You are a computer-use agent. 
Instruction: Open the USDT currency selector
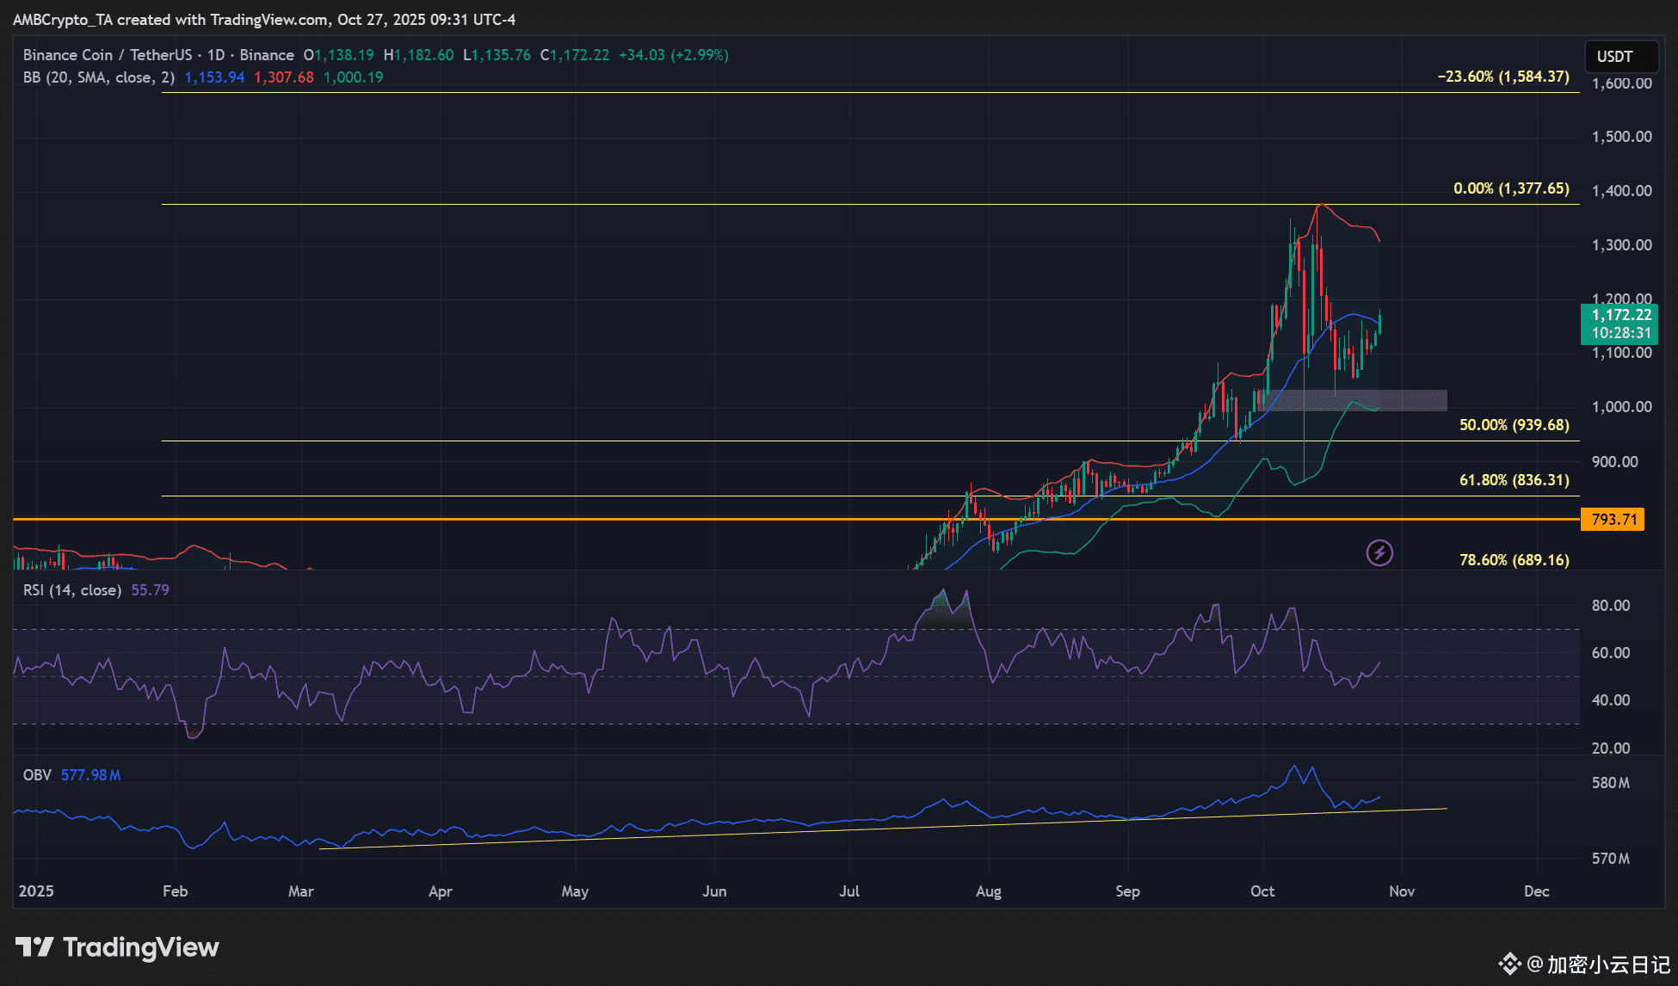coord(1620,57)
